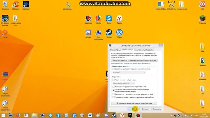The width and height of the screenshot is (210, 118).
Task: Enable run this program as administrator
Action: pos(114,94)
